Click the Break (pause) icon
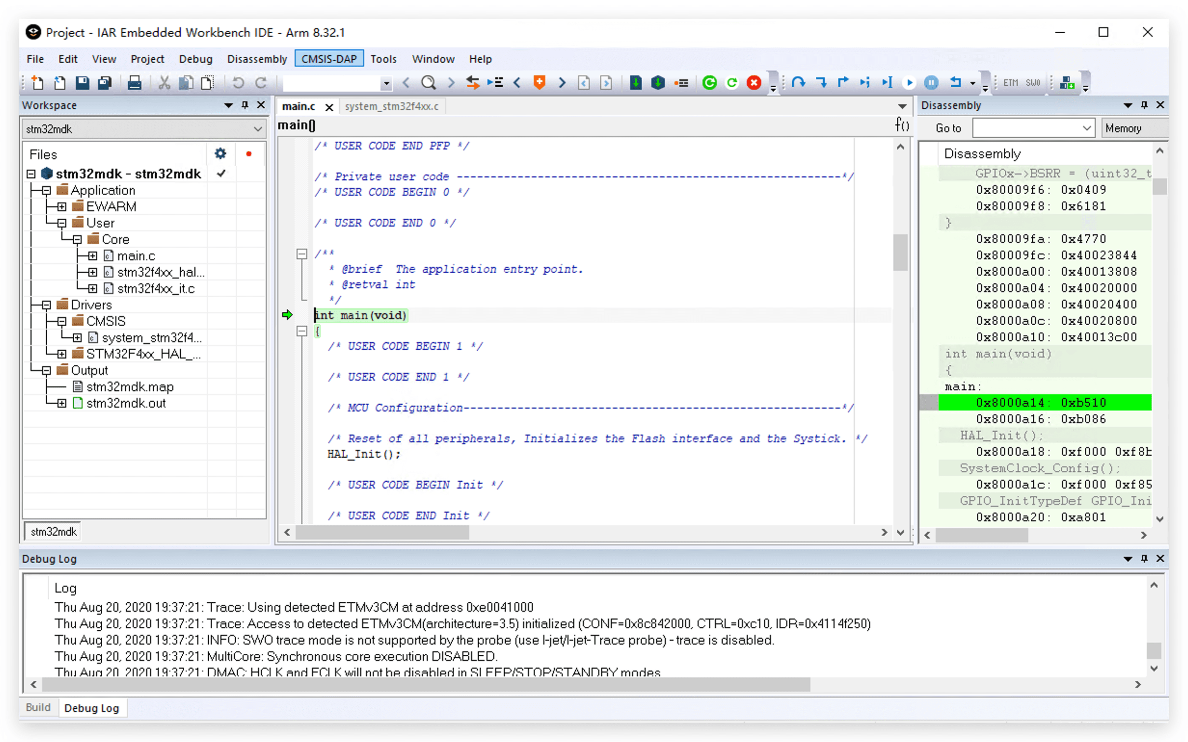Image resolution: width=1188 pixels, height=742 pixels. point(931,82)
